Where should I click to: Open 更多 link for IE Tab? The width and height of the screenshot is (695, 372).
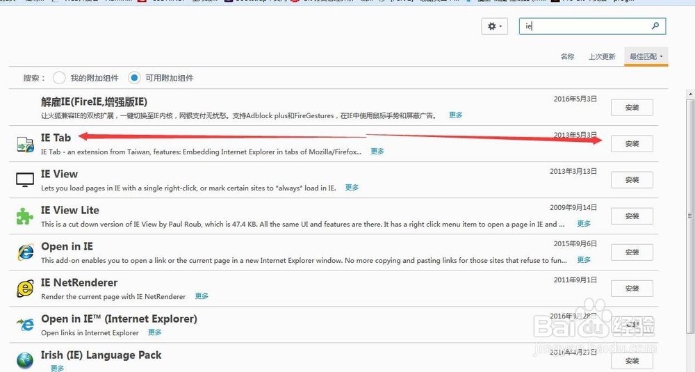(377, 152)
